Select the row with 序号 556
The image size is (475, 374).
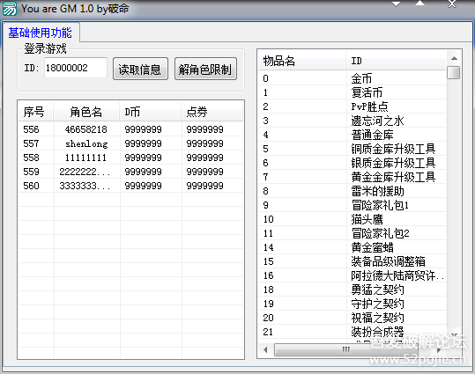pyautogui.click(x=130, y=129)
